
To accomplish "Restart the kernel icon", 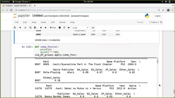I will (x=64, y=28).
